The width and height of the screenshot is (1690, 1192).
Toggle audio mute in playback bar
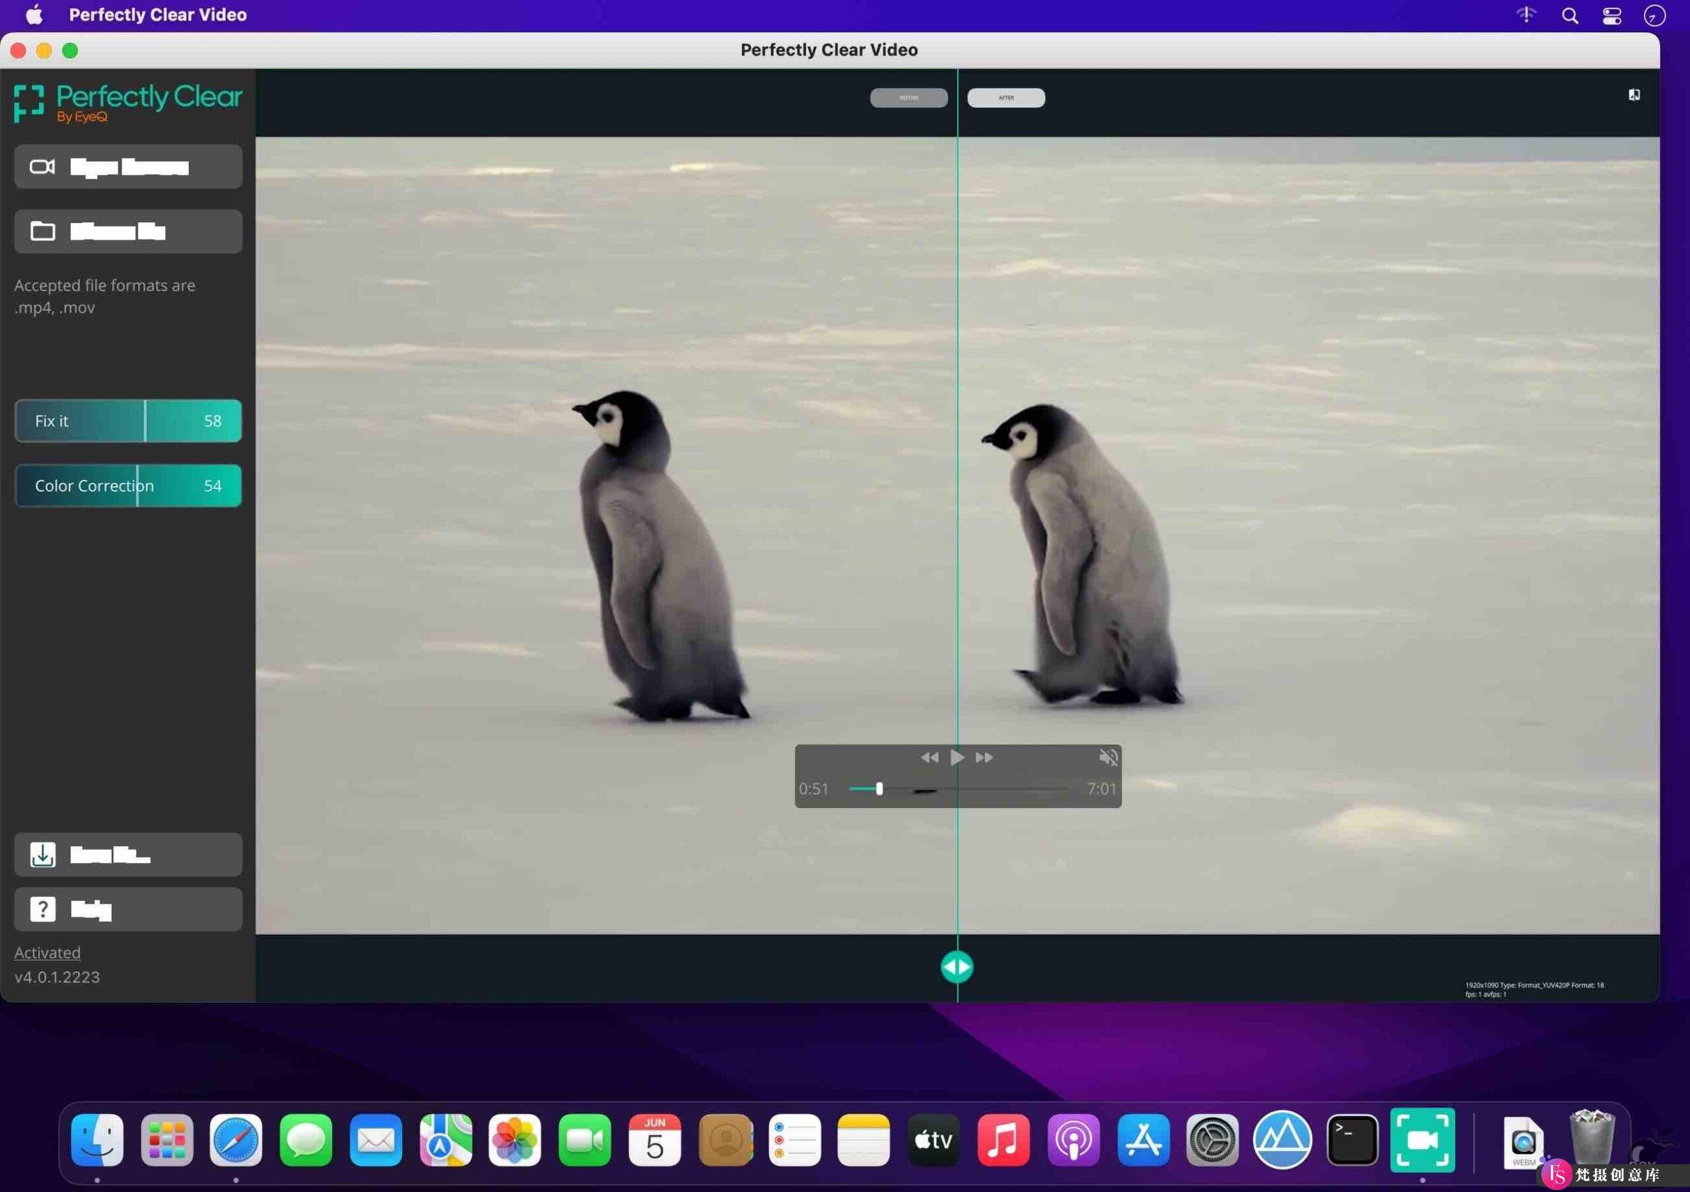coord(1106,757)
